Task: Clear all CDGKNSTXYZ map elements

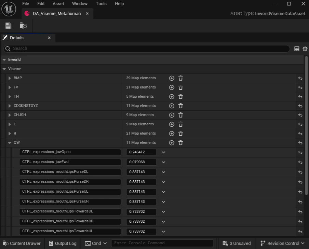Action: coord(180,106)
